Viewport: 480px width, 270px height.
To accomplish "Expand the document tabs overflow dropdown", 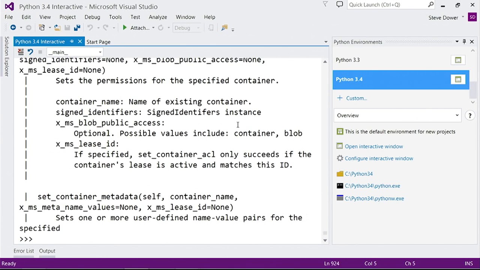I will 326,42.
